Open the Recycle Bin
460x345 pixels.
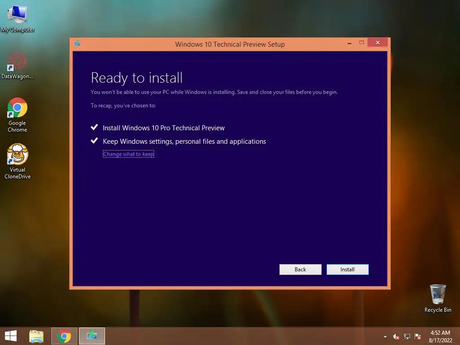pyautogui.click(x=438, y=298)
